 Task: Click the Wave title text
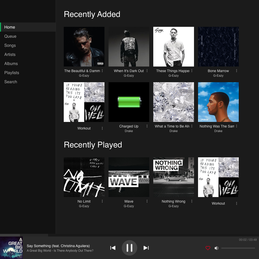(129, 201)
